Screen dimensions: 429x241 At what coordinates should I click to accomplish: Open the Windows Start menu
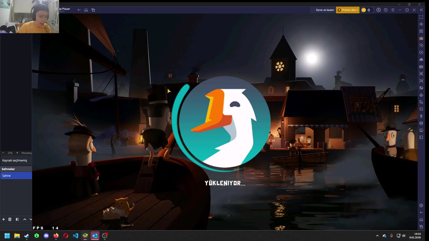(x=7, y=236)
